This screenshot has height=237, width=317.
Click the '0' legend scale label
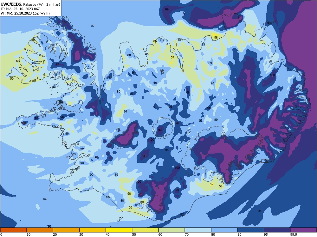pos(1,234)
